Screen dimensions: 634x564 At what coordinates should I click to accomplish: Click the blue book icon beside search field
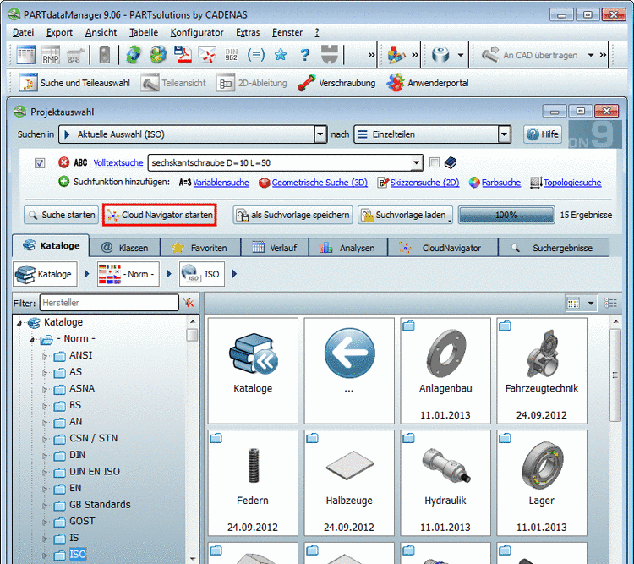click(x=451, y=162)
